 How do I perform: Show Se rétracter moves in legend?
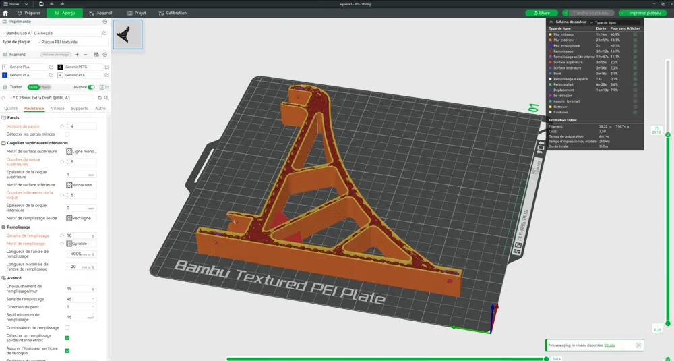click(635, 96)
